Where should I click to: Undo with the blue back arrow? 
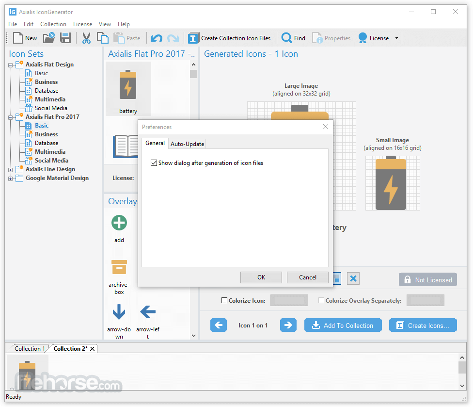pos(157,38)
